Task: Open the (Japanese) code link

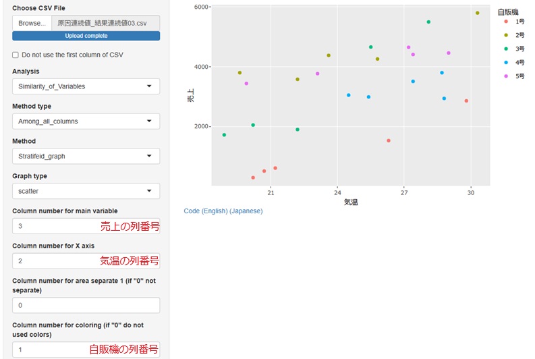Action: pyautogui.click(x=246, y=211)
